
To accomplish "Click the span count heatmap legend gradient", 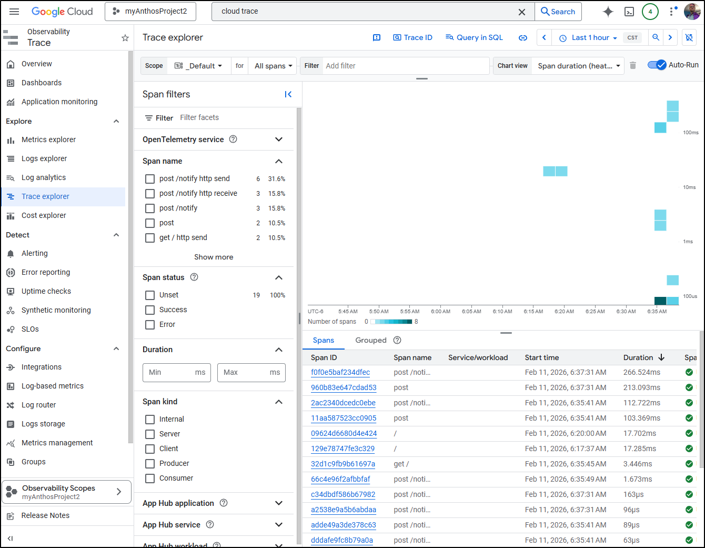I will (391, 322).
